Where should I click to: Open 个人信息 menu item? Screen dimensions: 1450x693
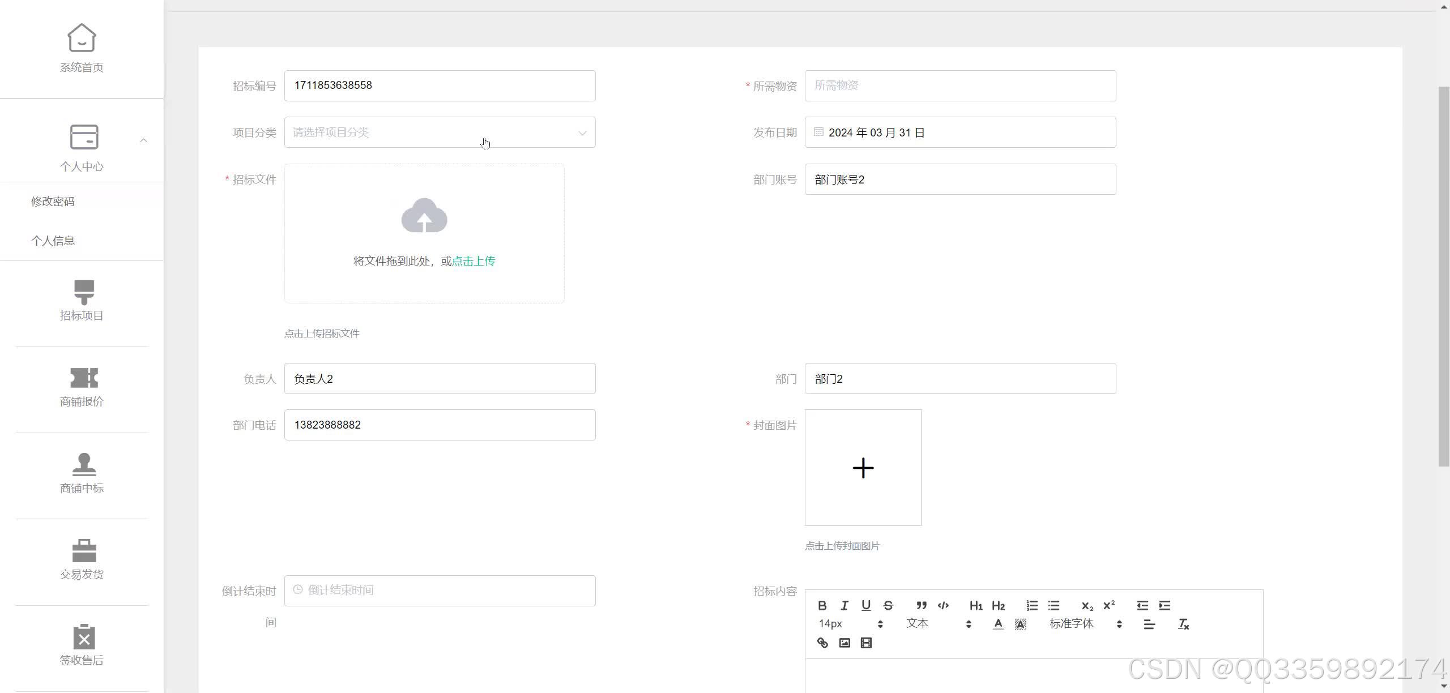(53, 241)
